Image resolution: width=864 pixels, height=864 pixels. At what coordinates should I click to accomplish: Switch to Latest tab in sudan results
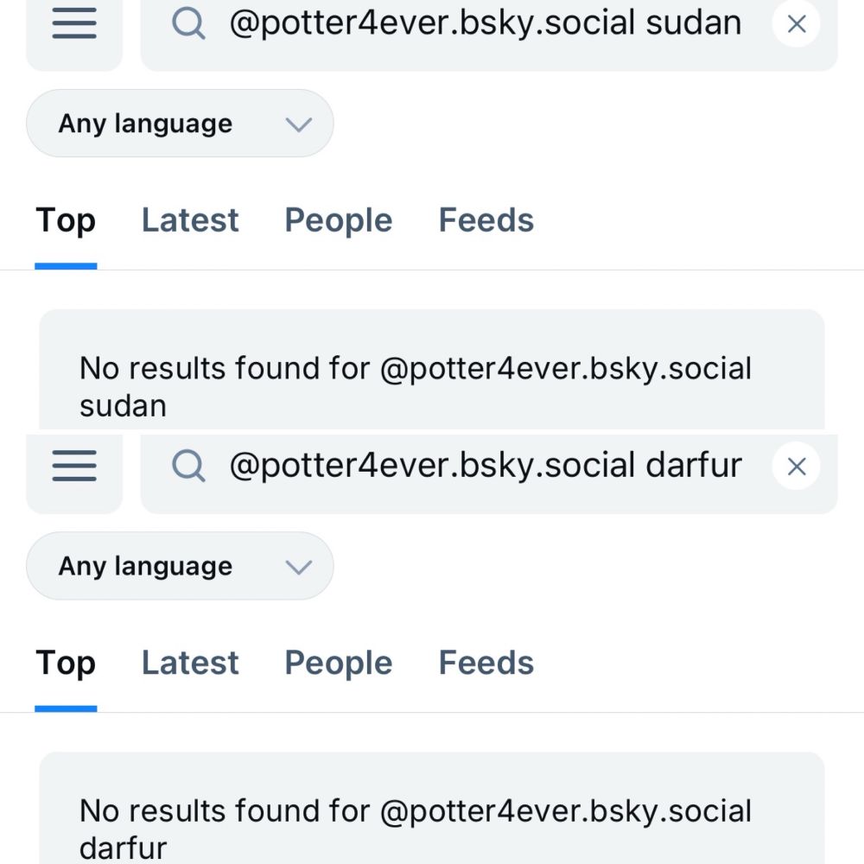pyautogui.click(x=190, y=220)
